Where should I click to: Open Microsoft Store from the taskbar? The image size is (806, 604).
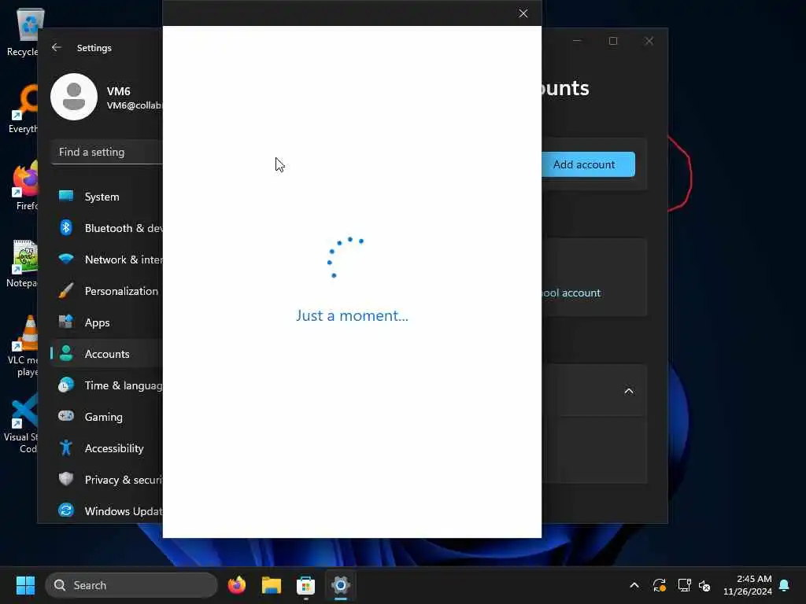click(x=306, y=585)
